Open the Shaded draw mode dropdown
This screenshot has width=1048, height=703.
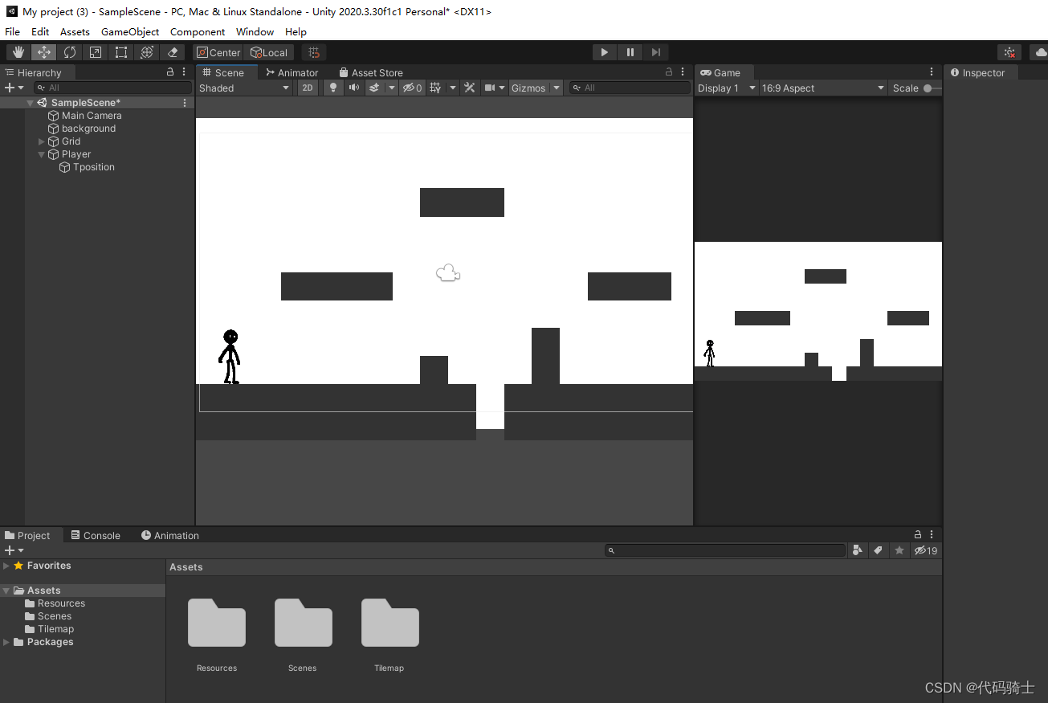pyautogui.click(x=244, y=88)
